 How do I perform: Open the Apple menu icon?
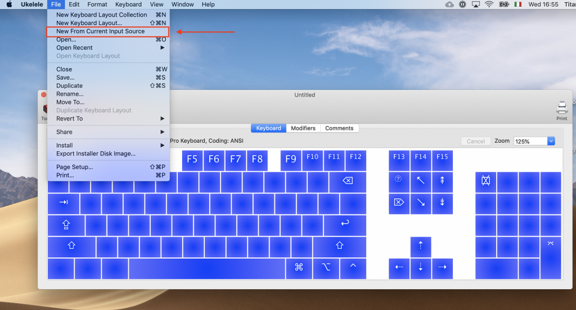[9, 4]
